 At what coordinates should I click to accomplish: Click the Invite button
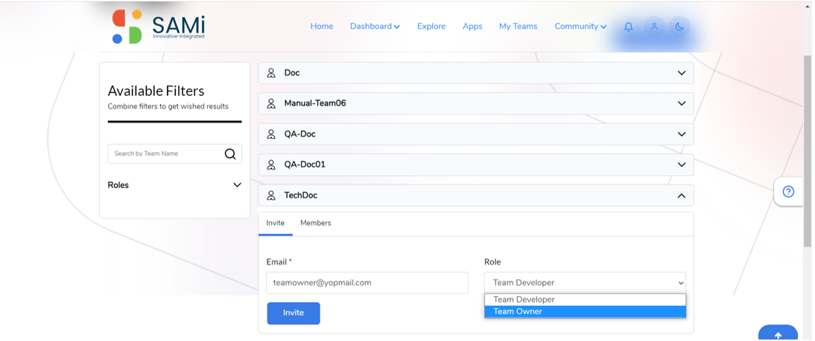294,313
